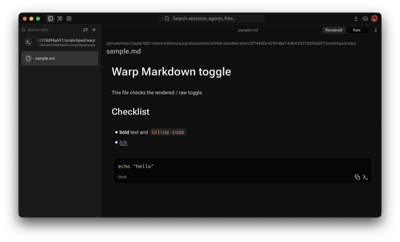The width and height of the screenshot is (400, 242).
Task: Click the Checklist heading
Action: click(130, 112)
